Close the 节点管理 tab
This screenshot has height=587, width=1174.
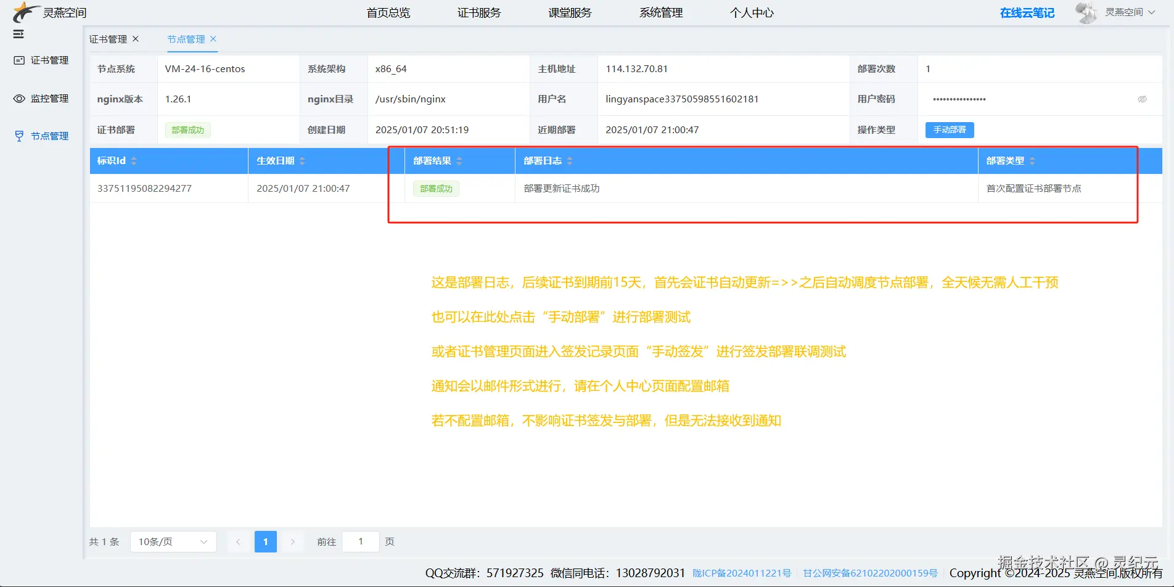213,38
